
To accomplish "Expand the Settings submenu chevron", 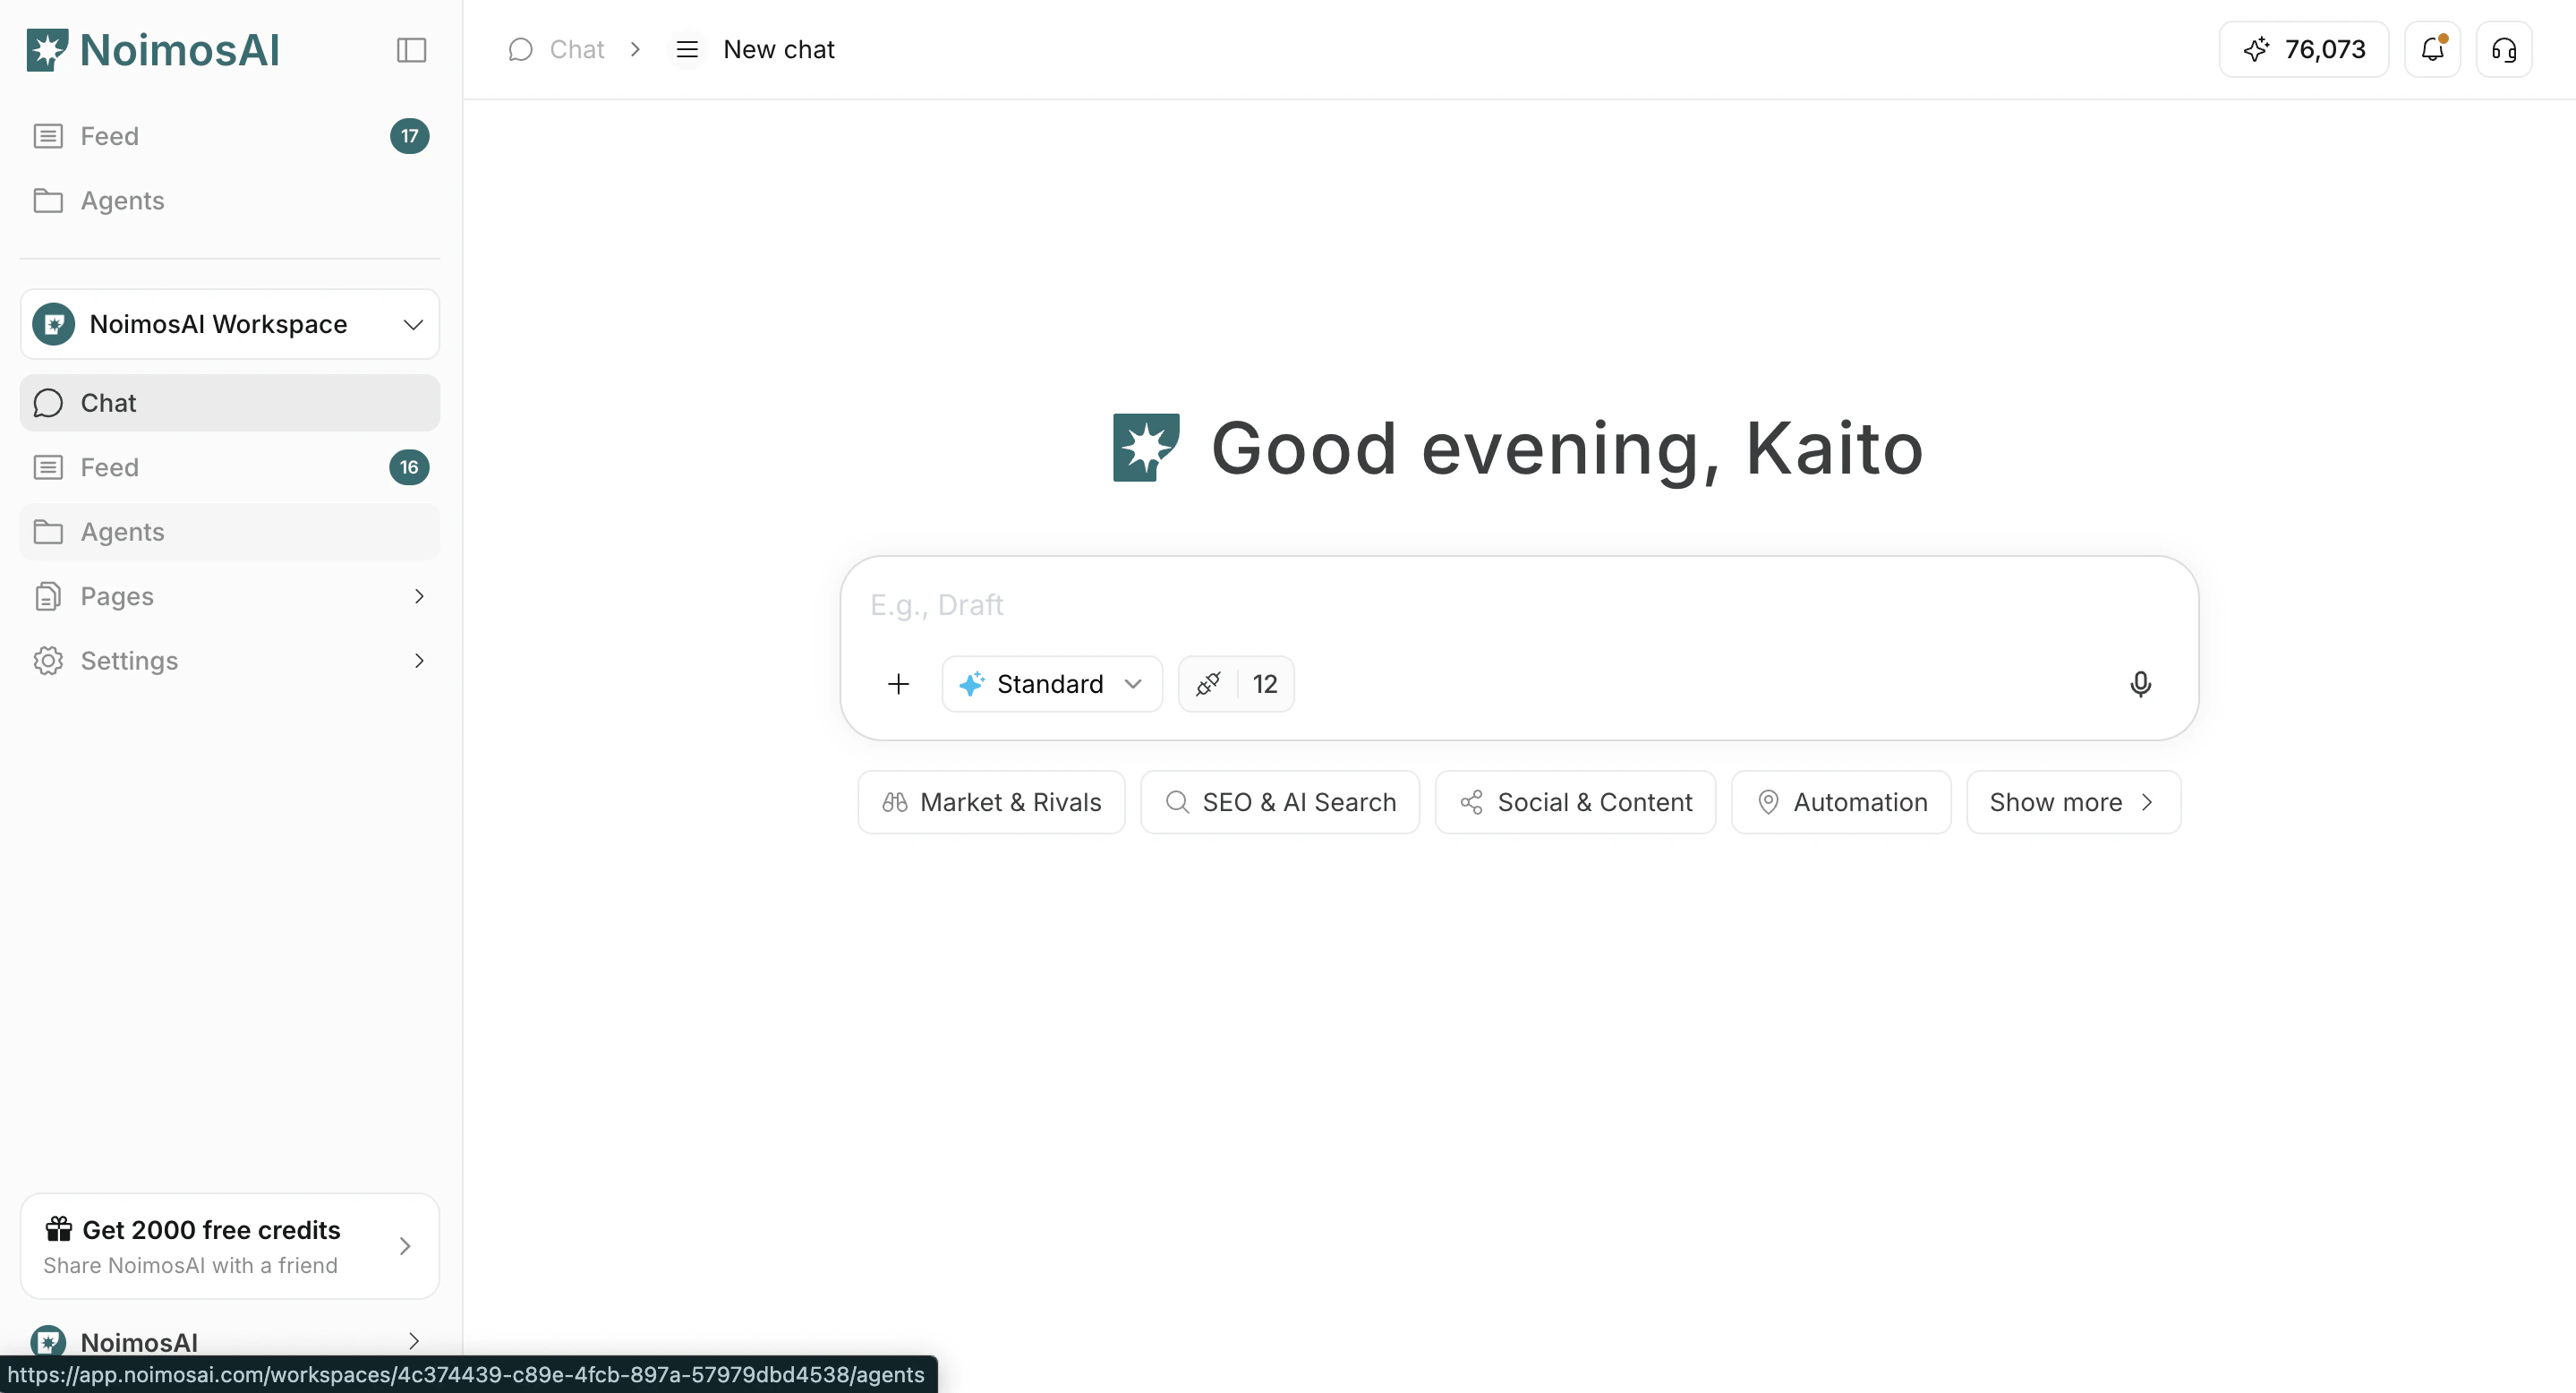I will coord(419,661).
